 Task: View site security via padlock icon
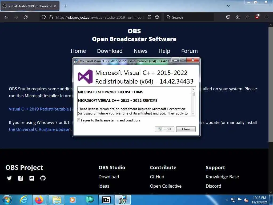[x=51, y=17]
